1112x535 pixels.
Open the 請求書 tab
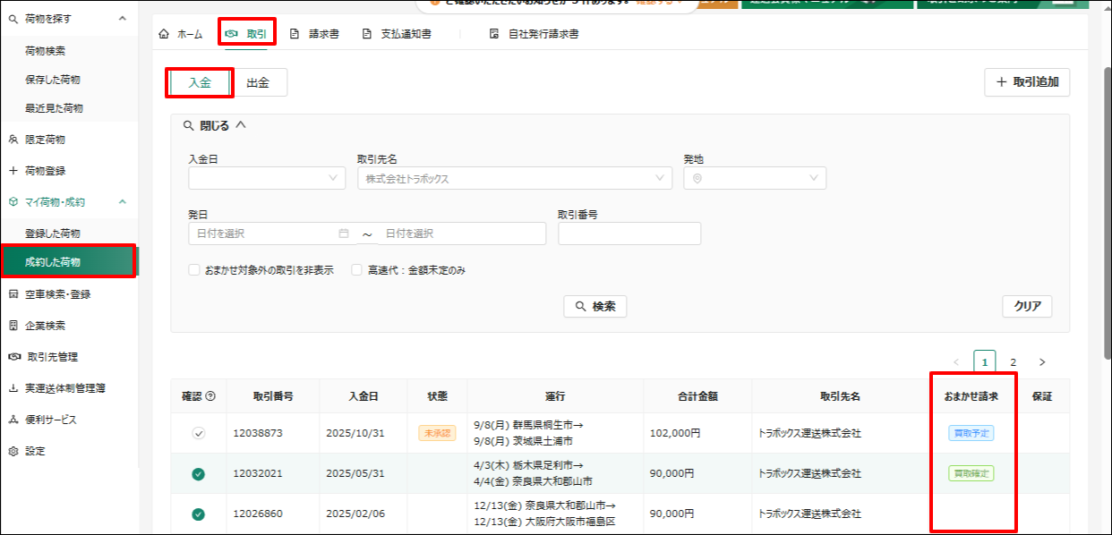[313, 34]
